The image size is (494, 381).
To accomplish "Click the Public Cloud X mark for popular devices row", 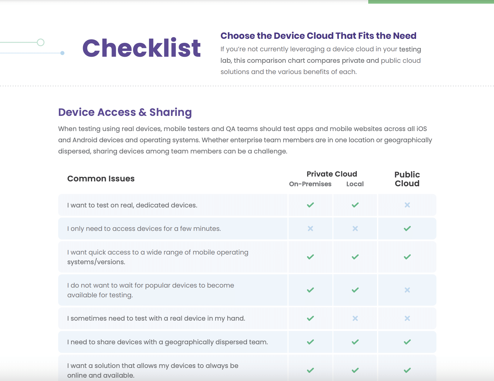I will [407, 290].
